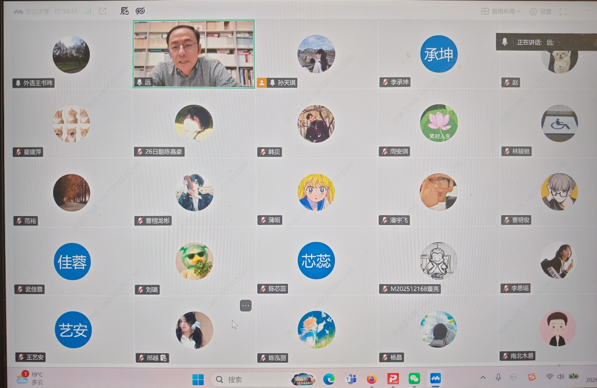Viewport: 597px width, 388px height.
Task: Select the six-cats avatar of 翟建萍
Action: click(x=71, y=124)
